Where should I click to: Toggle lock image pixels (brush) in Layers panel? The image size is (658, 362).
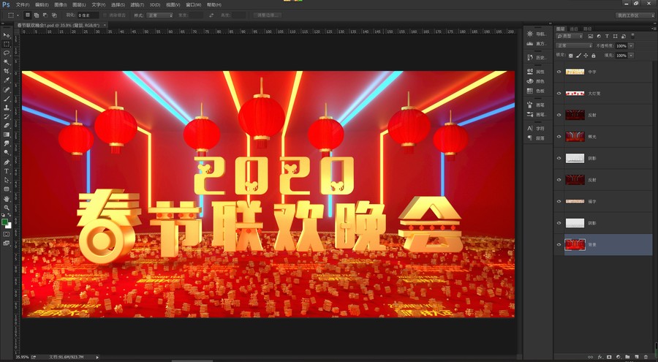click(x=578, y=56)
